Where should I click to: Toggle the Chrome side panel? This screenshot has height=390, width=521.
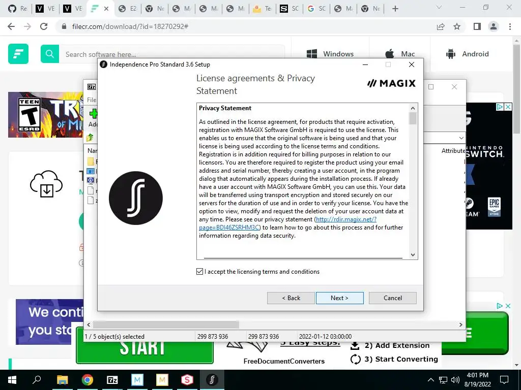477,26
